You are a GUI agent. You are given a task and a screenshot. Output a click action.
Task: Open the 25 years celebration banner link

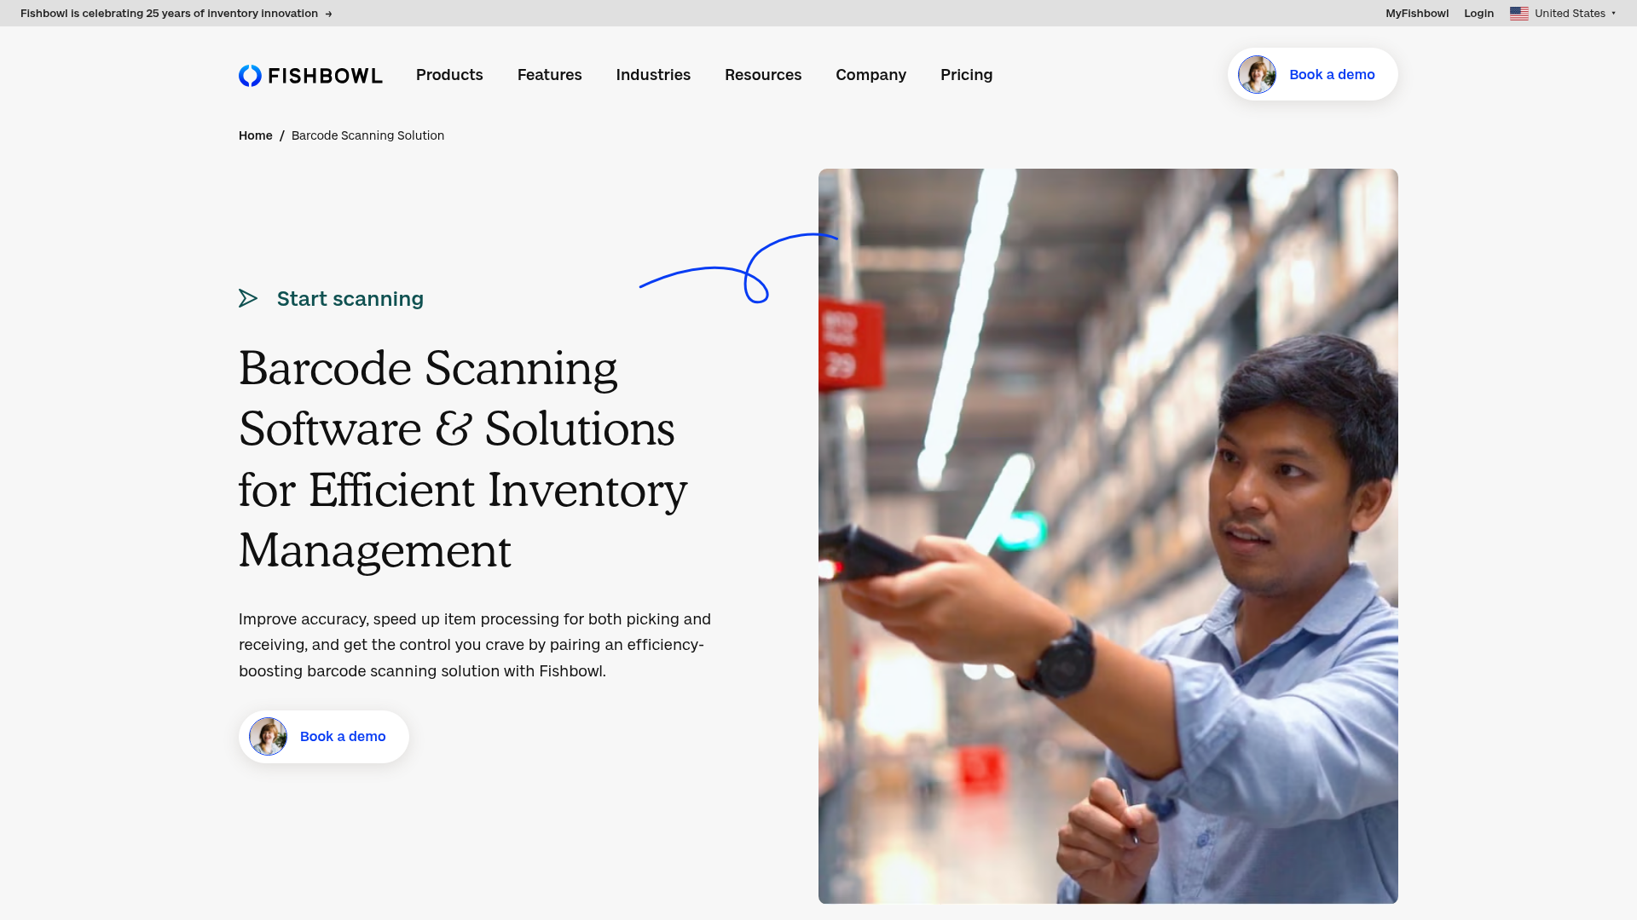click(x=176, y=14)
